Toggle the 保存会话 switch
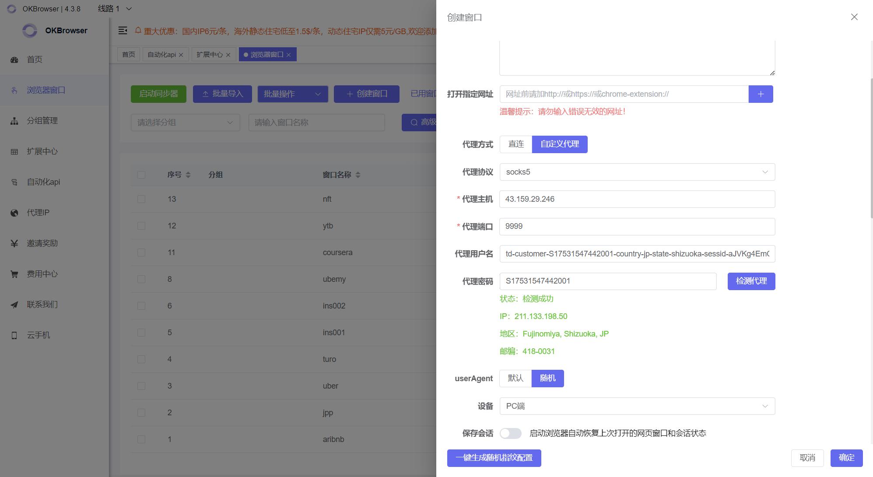 click(510, 433)
